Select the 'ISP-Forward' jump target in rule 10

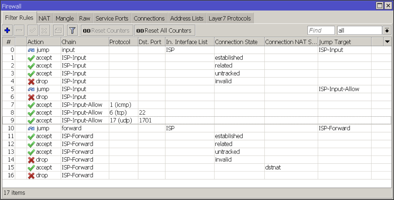(334, 128)
